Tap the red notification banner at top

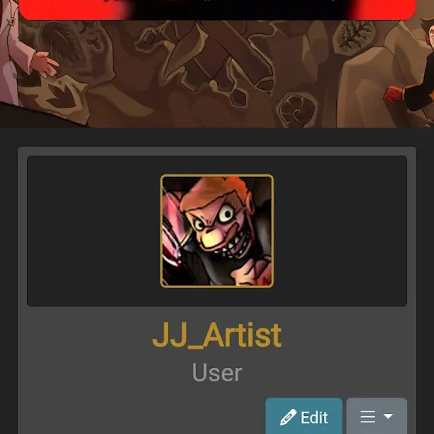click(x=217, y=9)
